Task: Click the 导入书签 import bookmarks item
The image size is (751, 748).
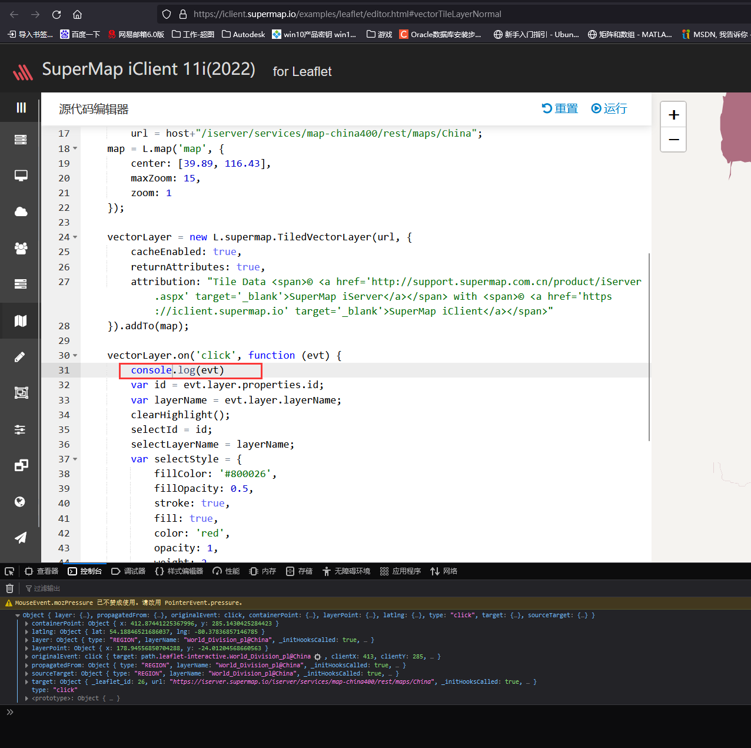Action: (30, 34)
